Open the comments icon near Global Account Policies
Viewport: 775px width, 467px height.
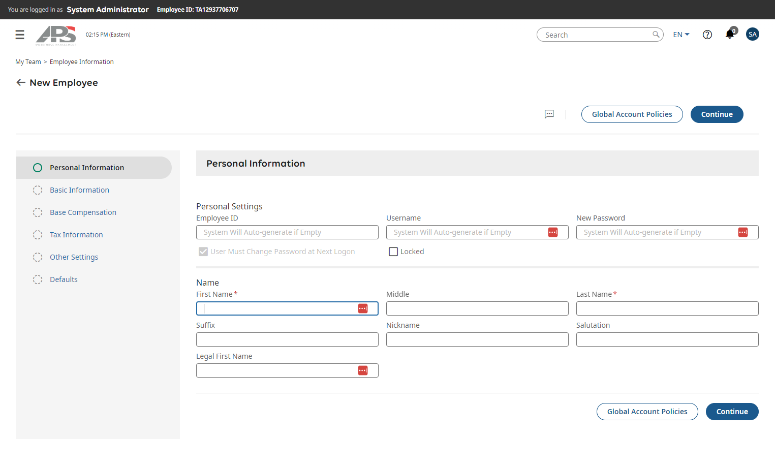coord(549,114)
